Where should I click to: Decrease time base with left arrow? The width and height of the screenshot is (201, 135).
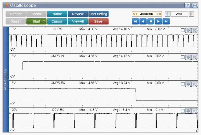coord(167,14)
